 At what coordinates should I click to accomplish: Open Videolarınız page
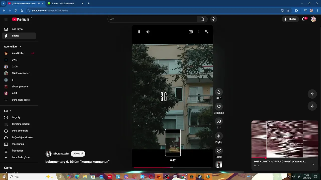coord(19,144)
